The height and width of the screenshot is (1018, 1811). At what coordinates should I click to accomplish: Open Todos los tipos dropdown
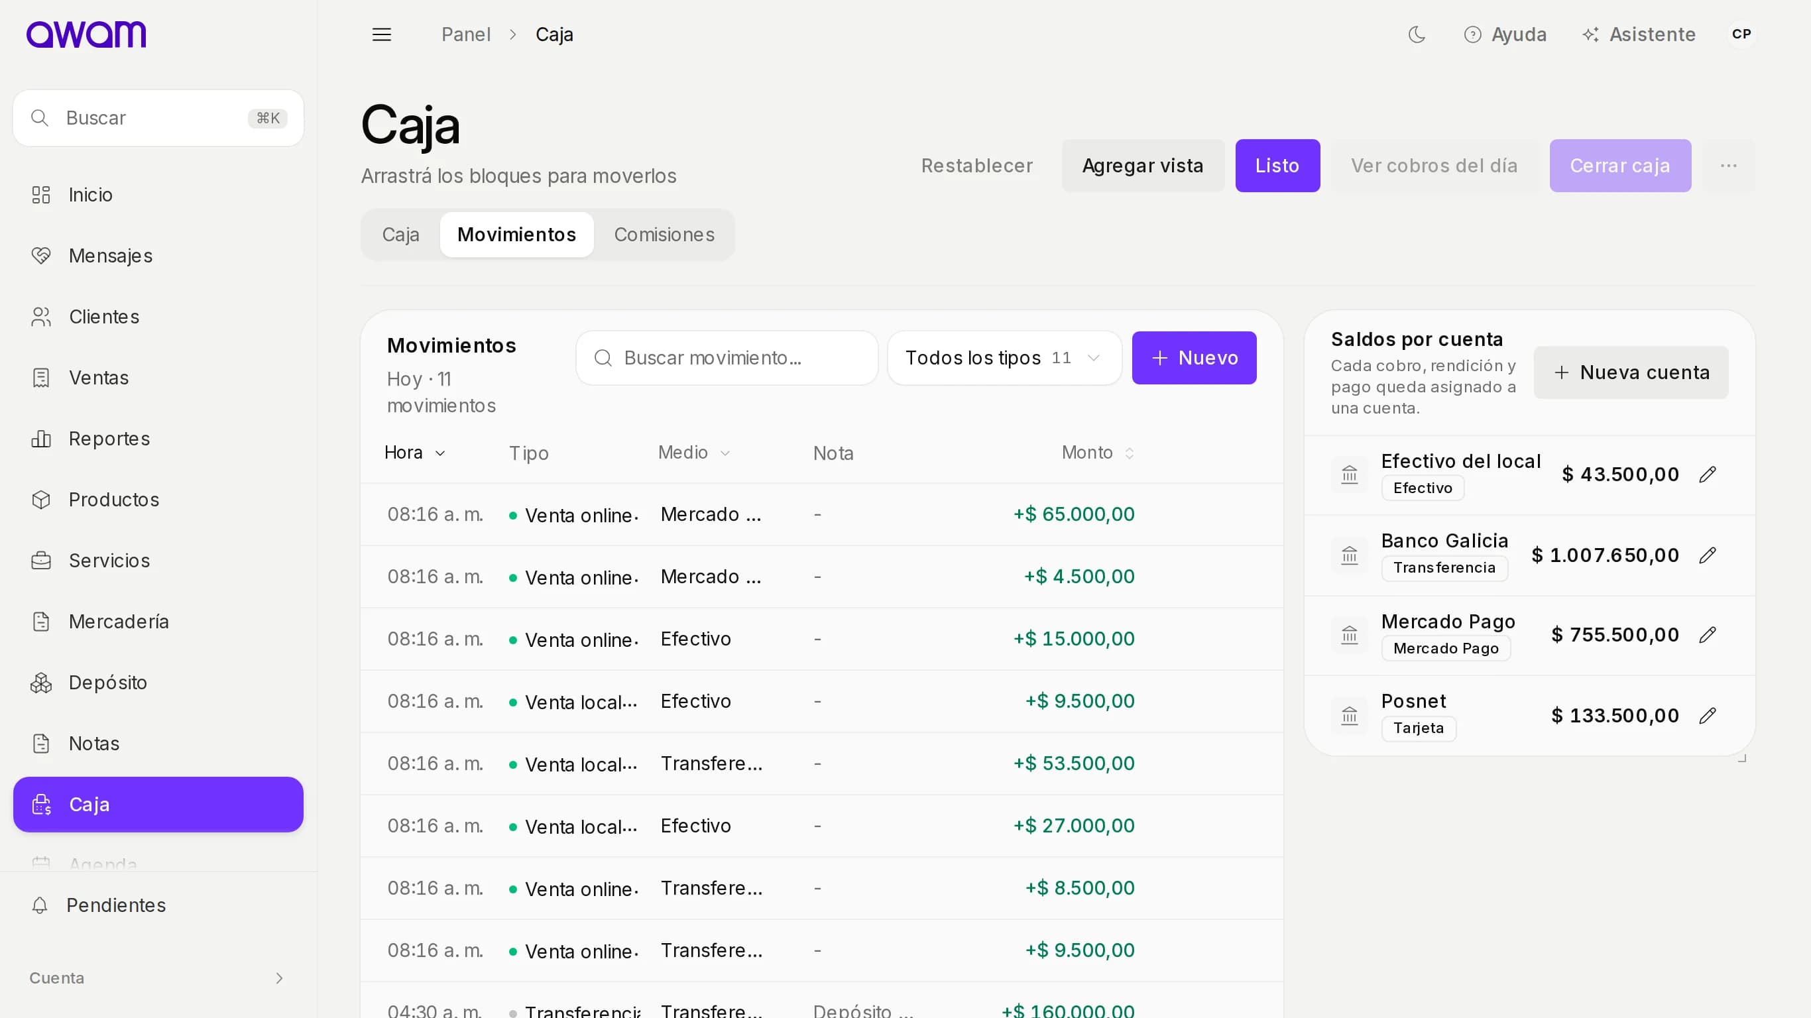1005,358
